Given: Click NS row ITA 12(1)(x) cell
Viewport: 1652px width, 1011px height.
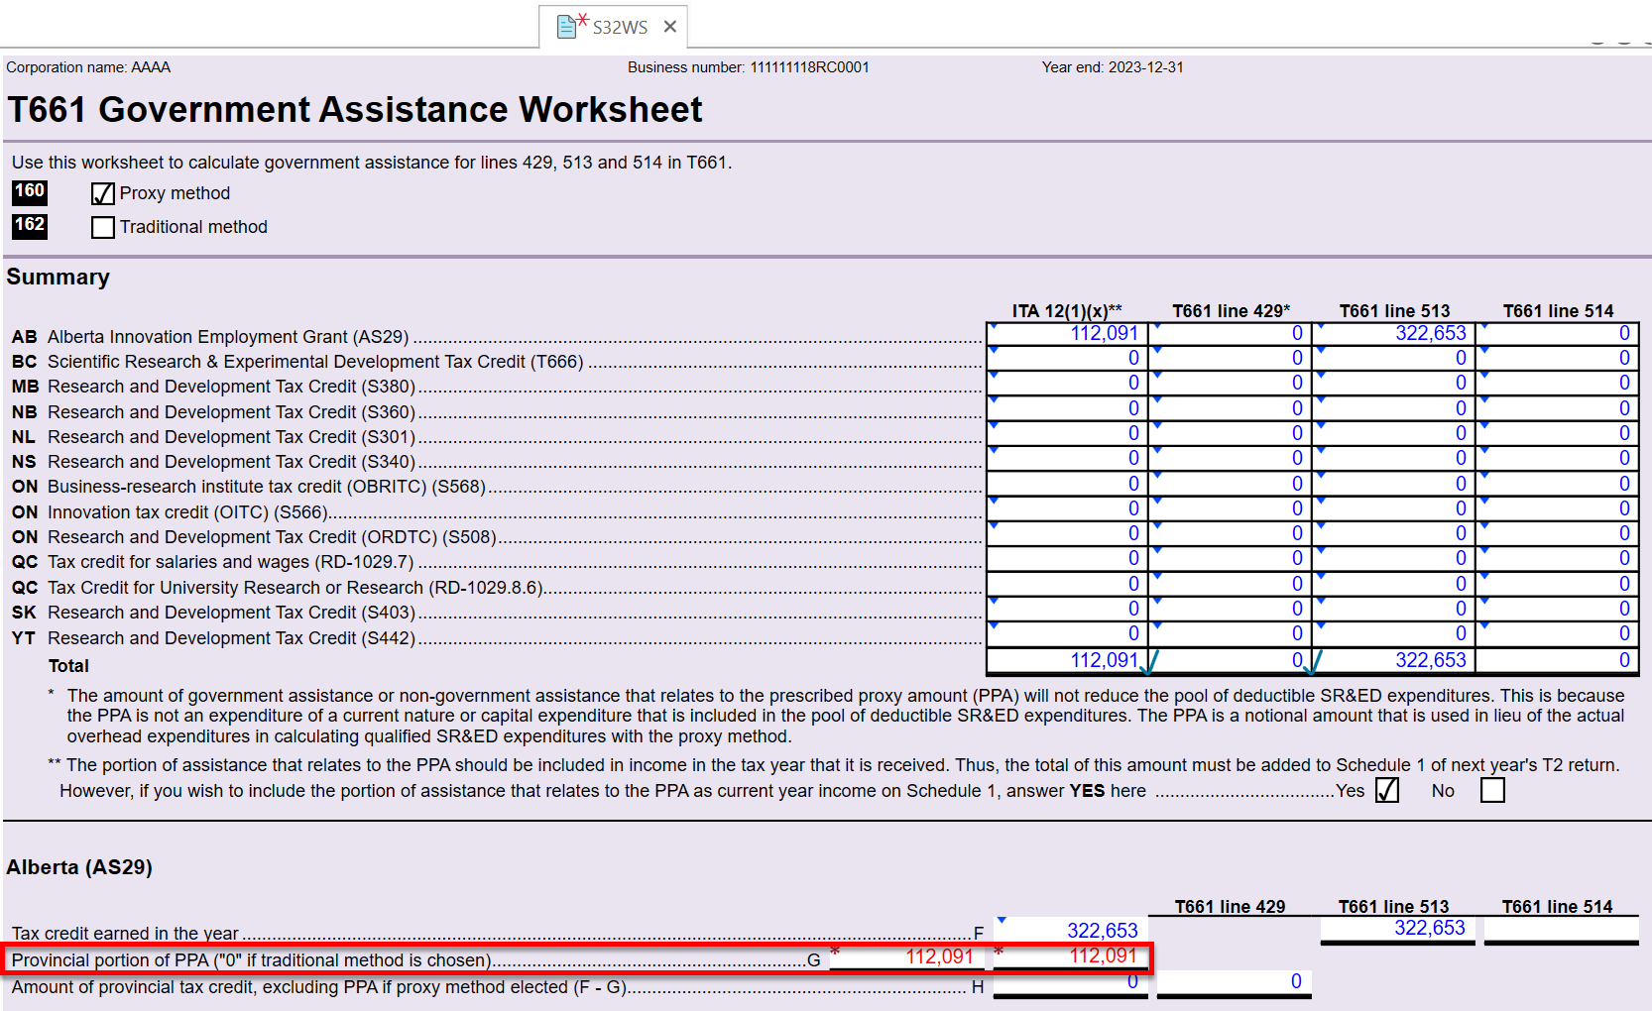Looking at the screenshot, I should pos(1068,458).
